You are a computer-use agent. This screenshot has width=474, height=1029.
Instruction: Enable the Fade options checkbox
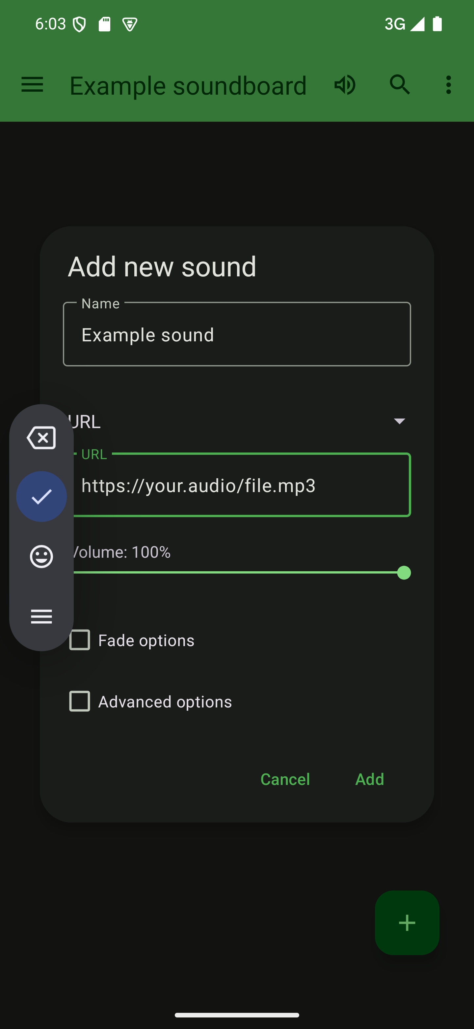(x=80, y=640)
